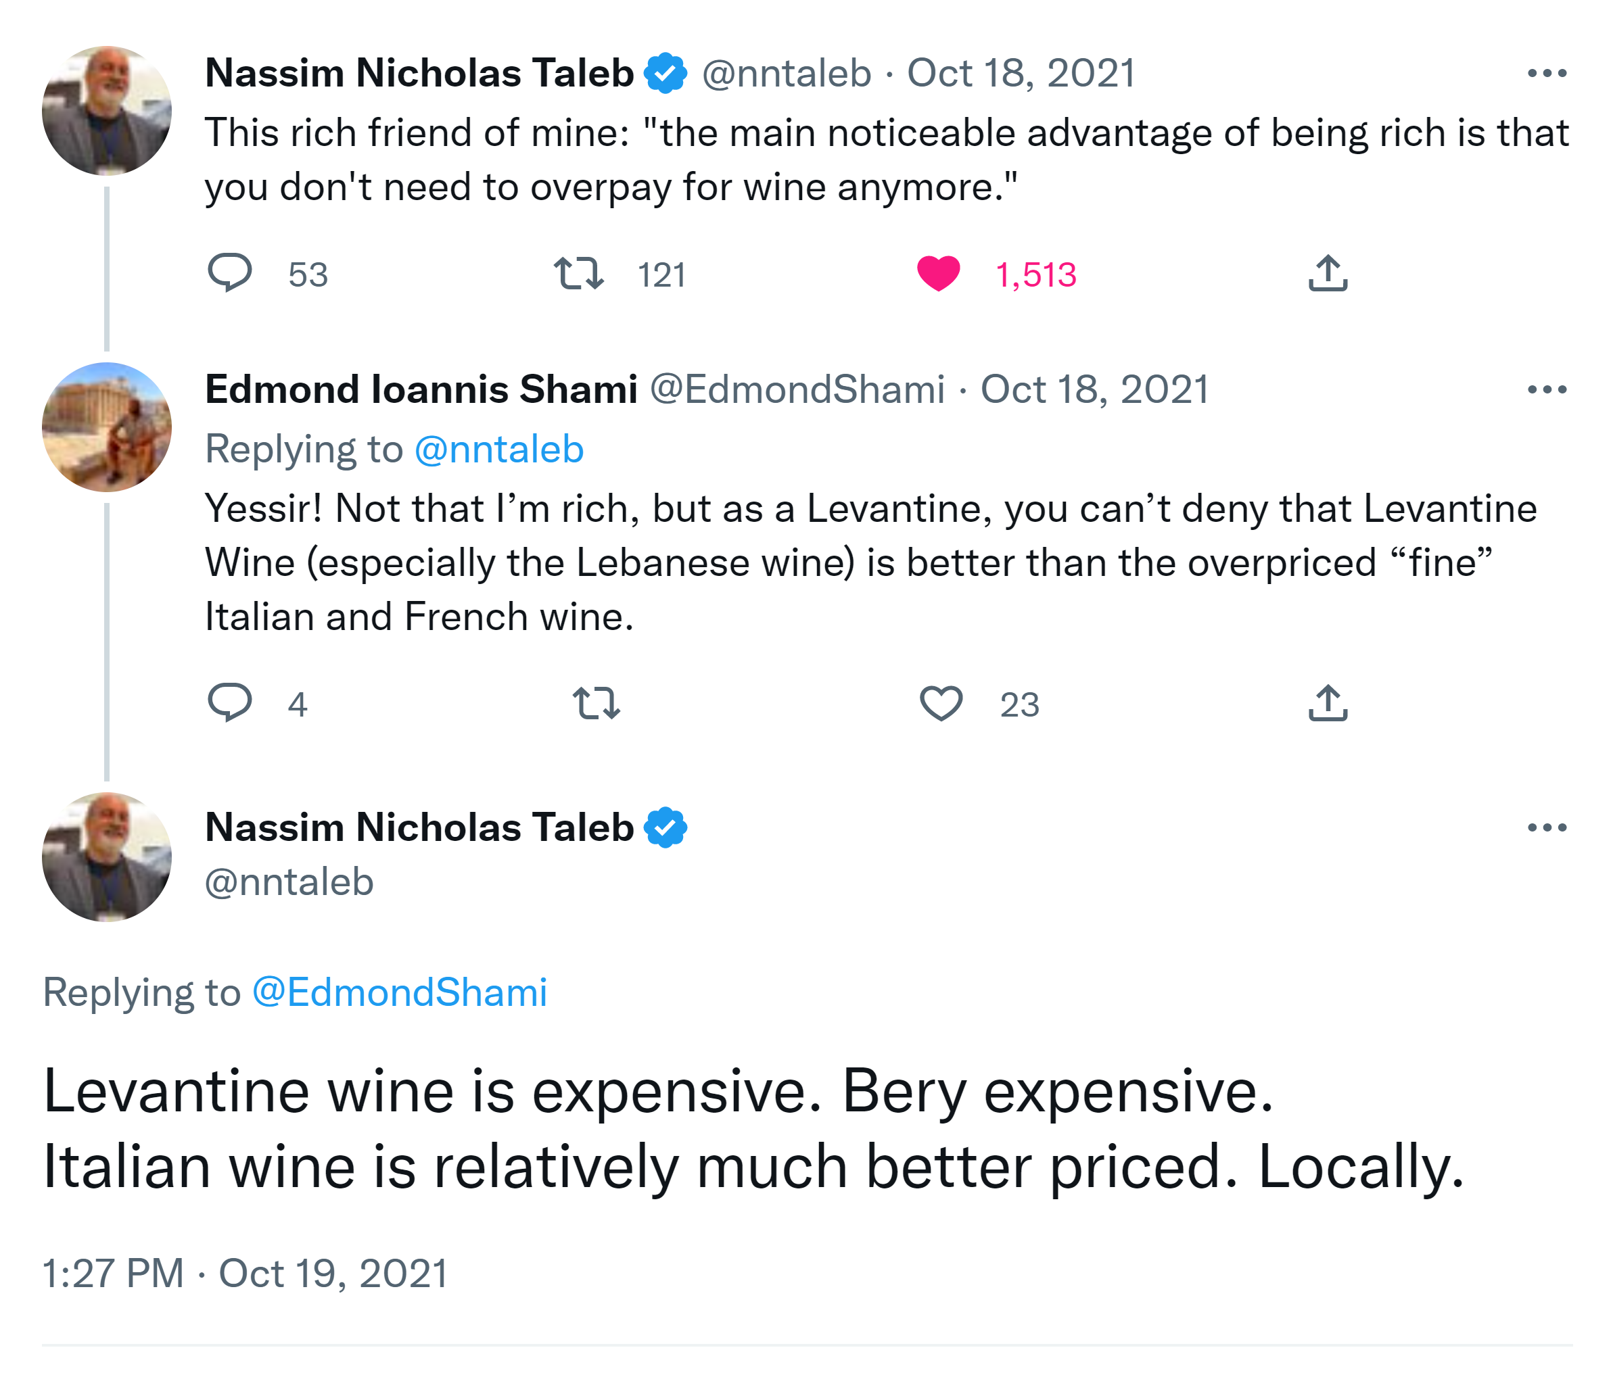This screenshot has width=1611, height=1375.
Task: Click Taleb's avatar on the top tweet
Action: click(106, 110)
